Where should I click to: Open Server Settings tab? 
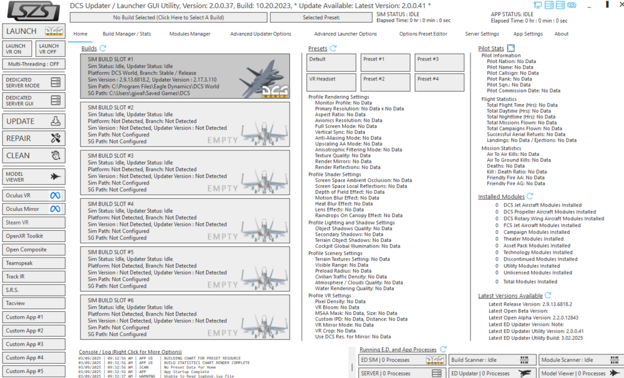(x=482, y=34)
